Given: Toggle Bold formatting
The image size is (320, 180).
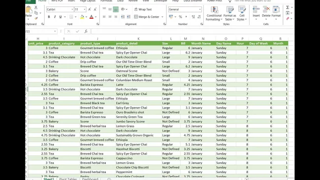Looking at the screenshot, I should 49,17.
